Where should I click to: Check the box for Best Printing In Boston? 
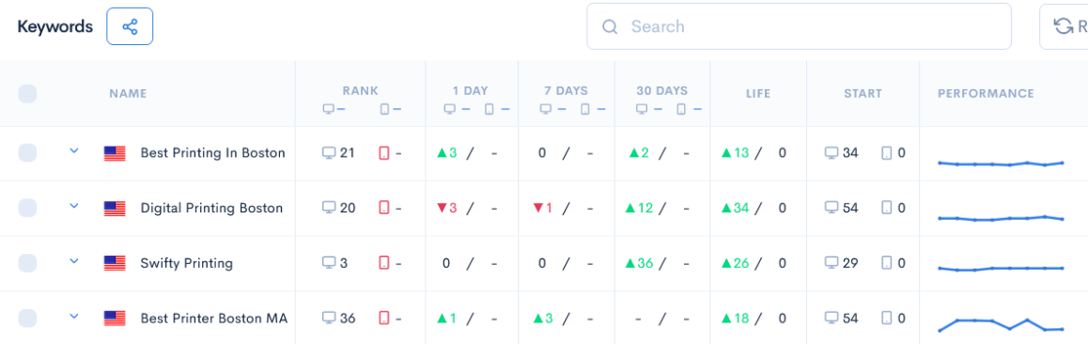point(27,152)
